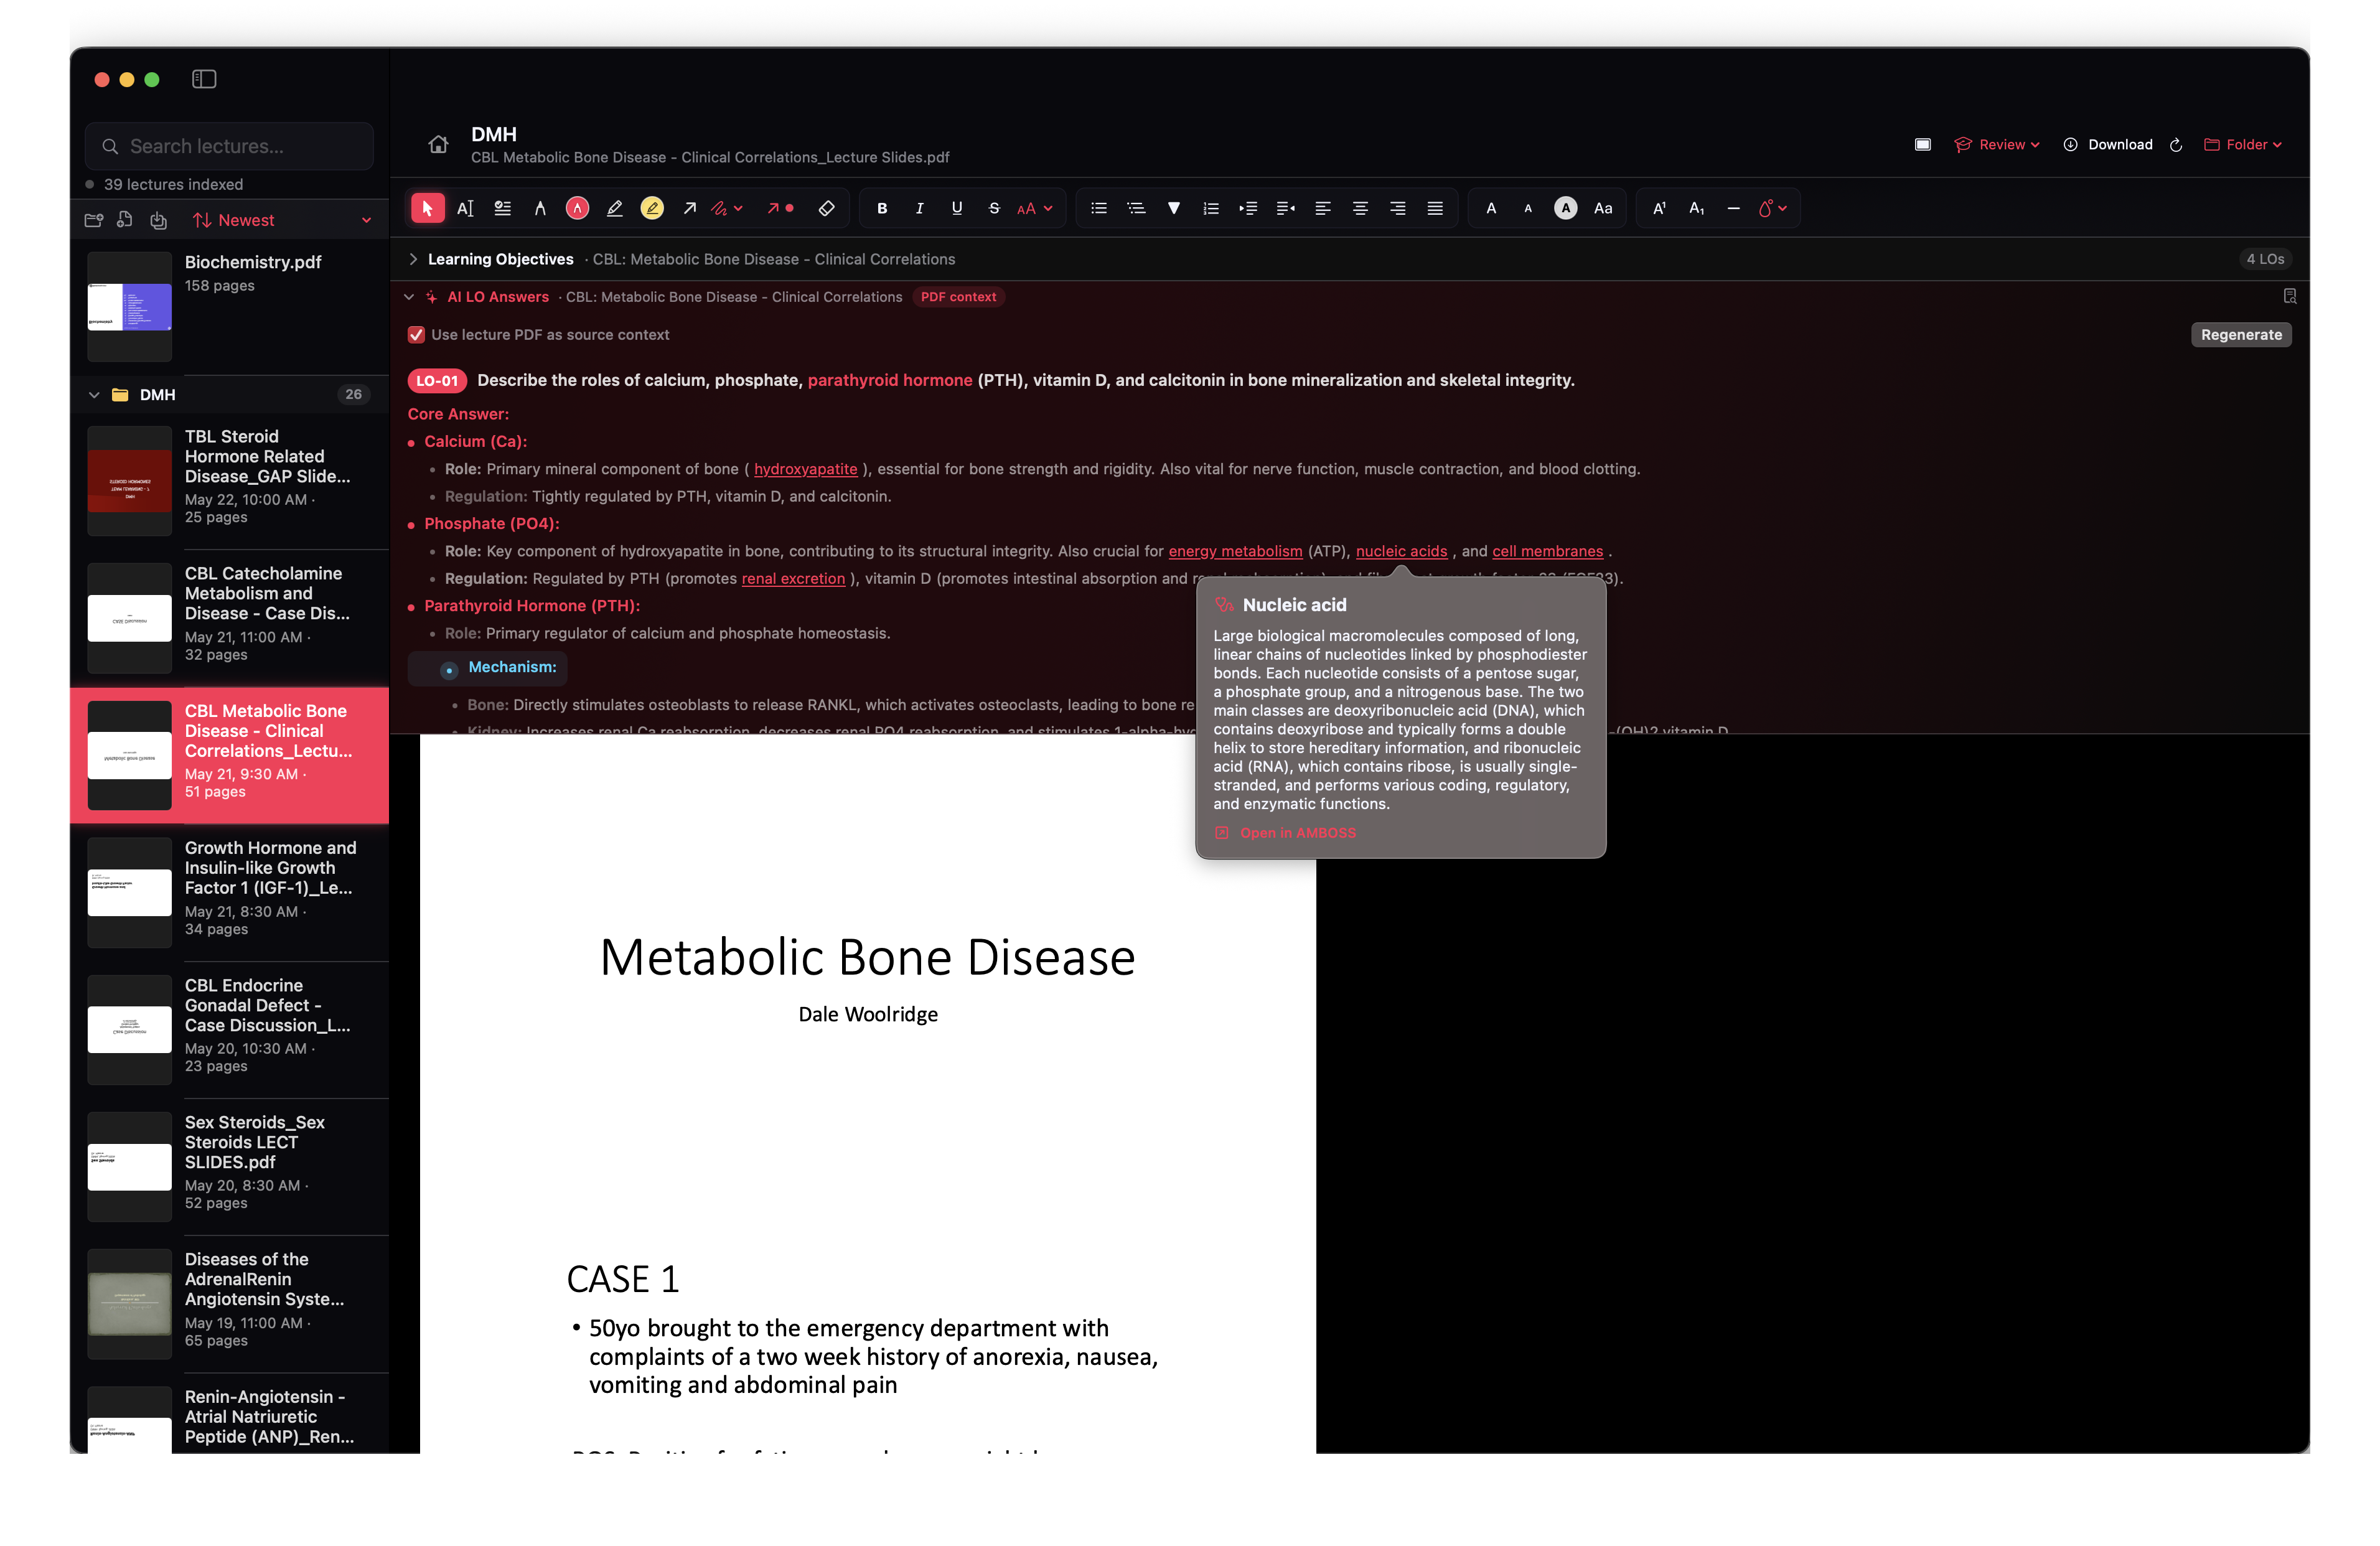Open the Review dropdown menu
2380x1546 pixels.
point(1996,144)
